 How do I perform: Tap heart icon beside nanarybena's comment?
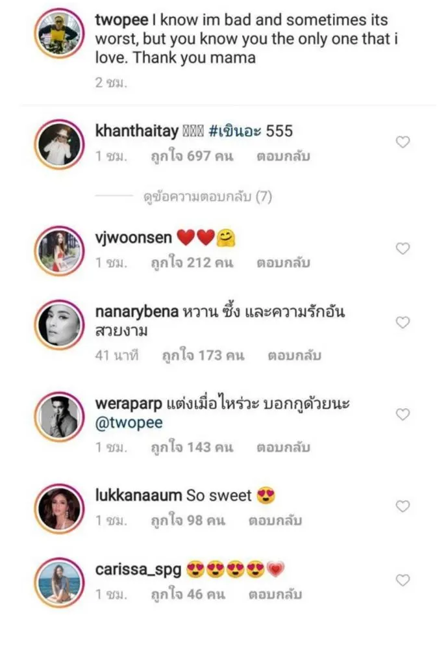tap(403, 322)
